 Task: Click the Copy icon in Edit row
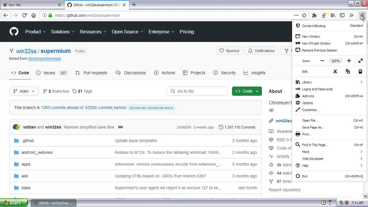point(348,71)
